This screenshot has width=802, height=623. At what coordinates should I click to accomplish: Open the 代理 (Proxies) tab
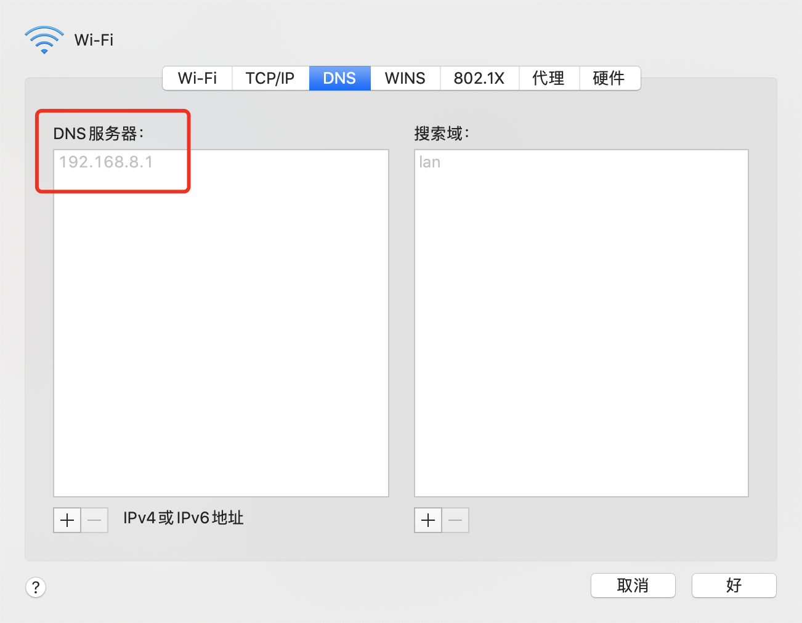(549, 78)
